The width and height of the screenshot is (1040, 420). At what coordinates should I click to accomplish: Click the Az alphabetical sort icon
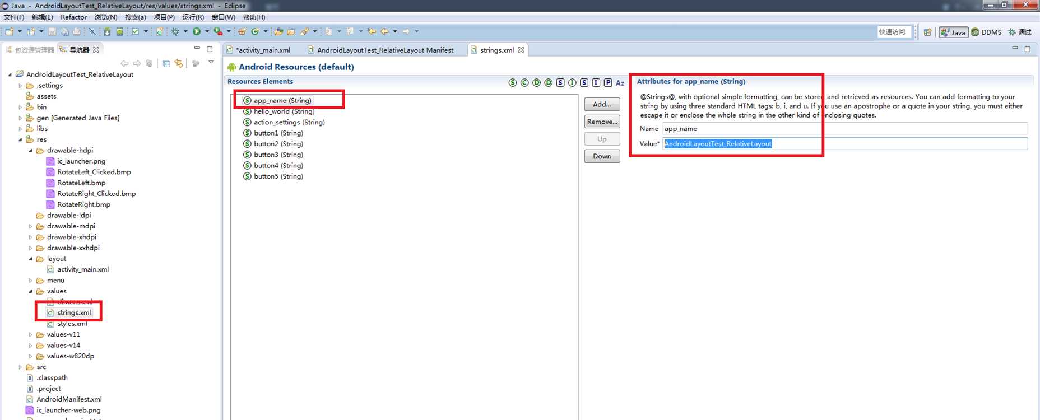click(620, 83)
